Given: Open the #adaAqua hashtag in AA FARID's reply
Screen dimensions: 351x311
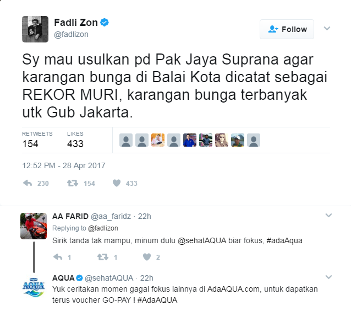Looking at the screenshot, I should [x=284, y=240].
